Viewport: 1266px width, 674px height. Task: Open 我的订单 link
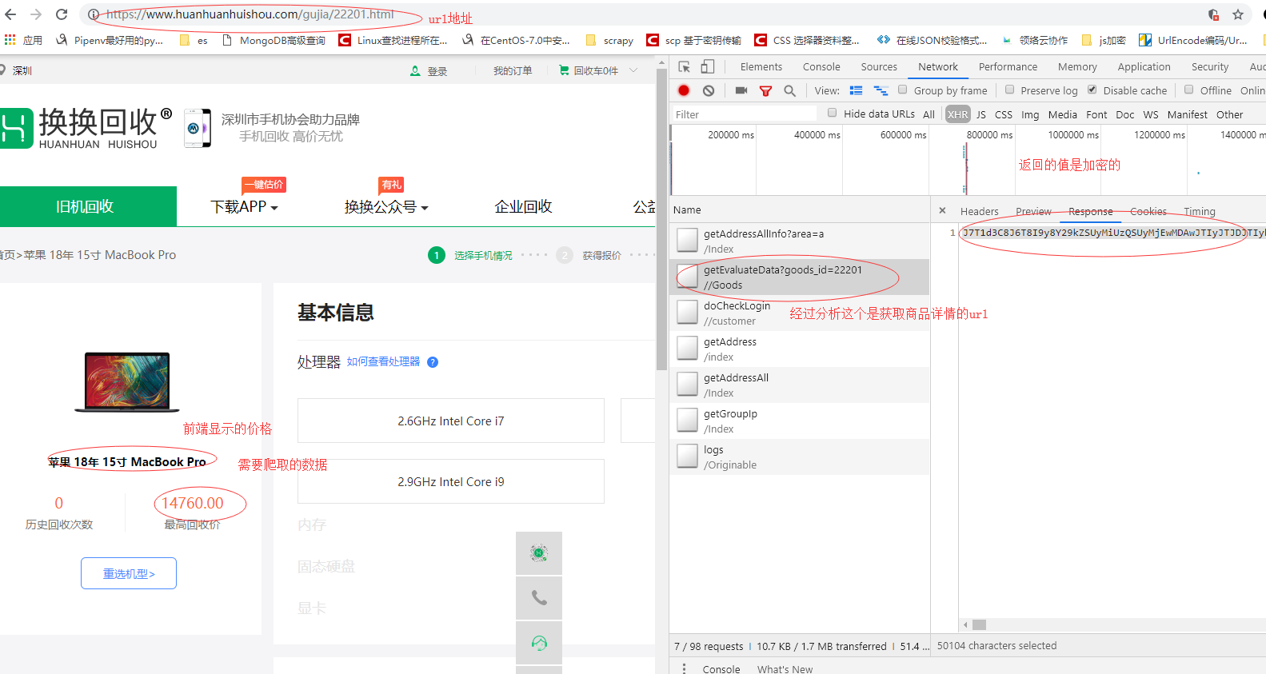[x=513, y=71]
